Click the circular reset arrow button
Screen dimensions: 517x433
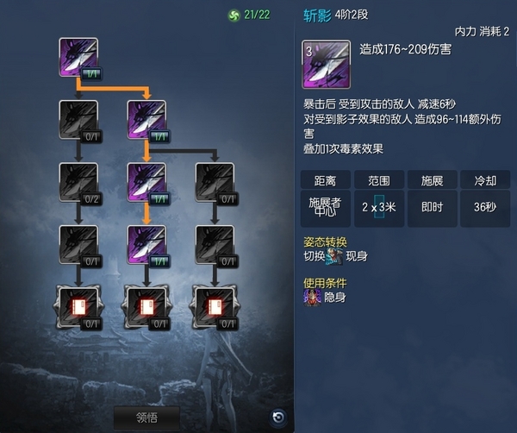click(x=278, y=417)
